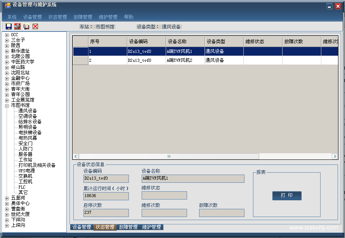Switch to the 维护管理 bottom tab
The image size is (345, 238).
151,227
